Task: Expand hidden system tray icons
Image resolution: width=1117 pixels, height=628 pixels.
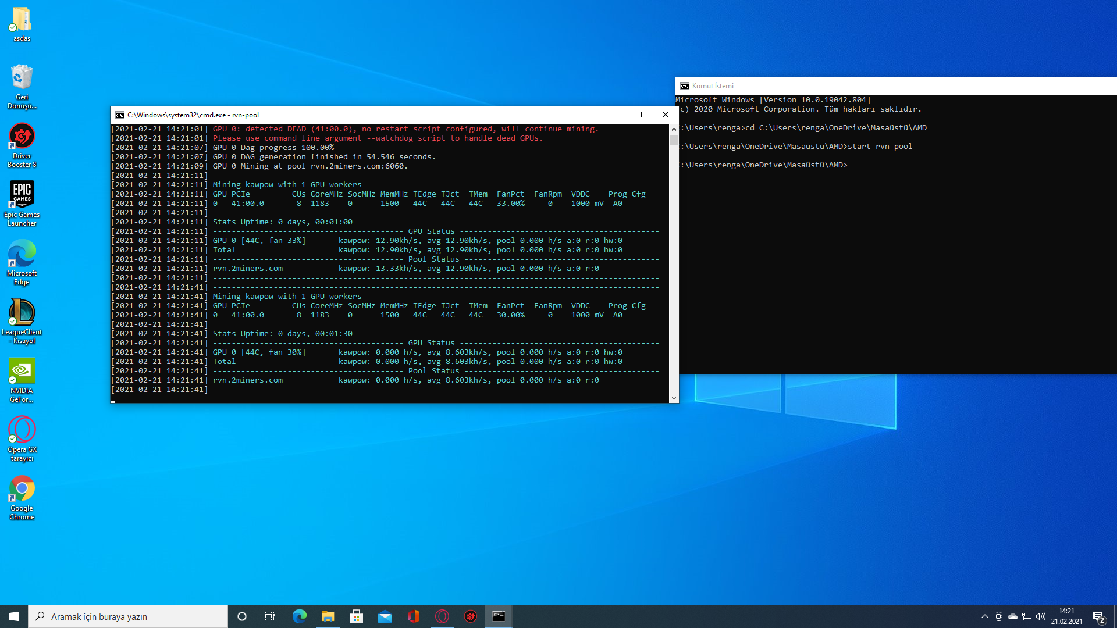Action: click(x=984, y=616)
